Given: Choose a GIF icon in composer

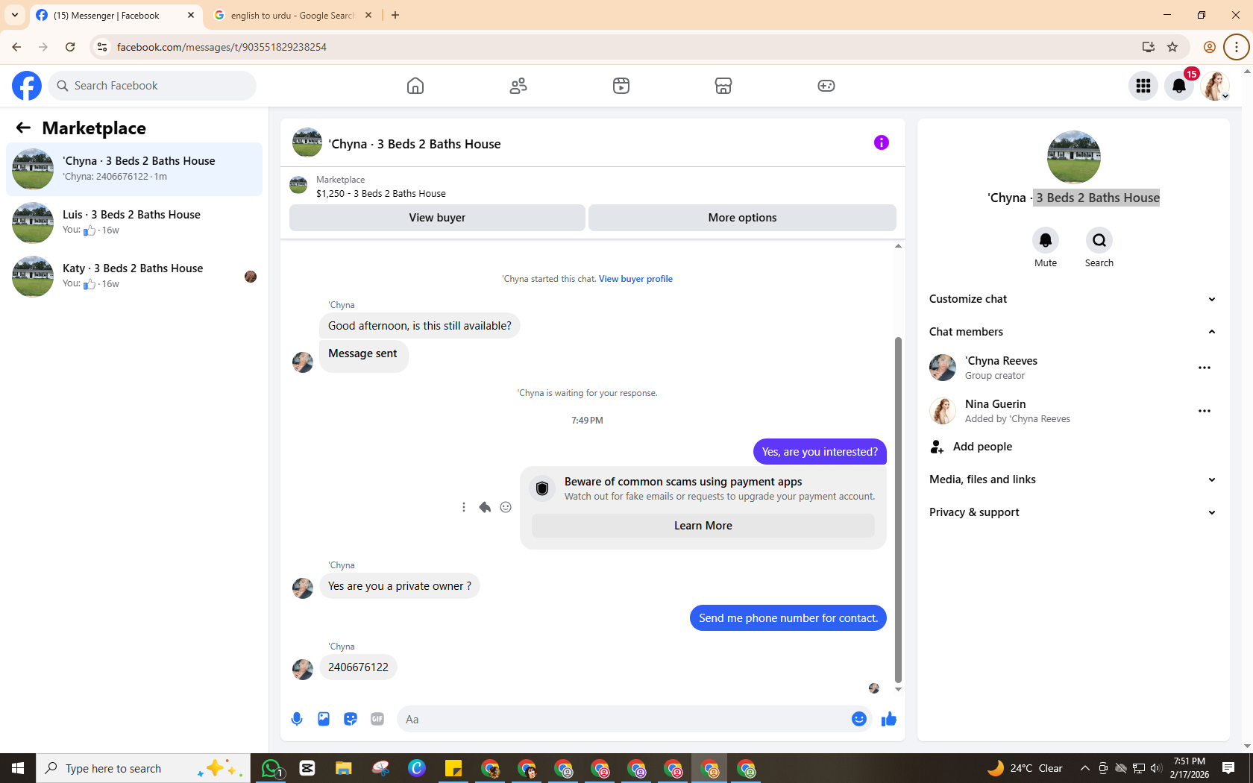Looking at the screenshot, I should click(x=377, y=719).
